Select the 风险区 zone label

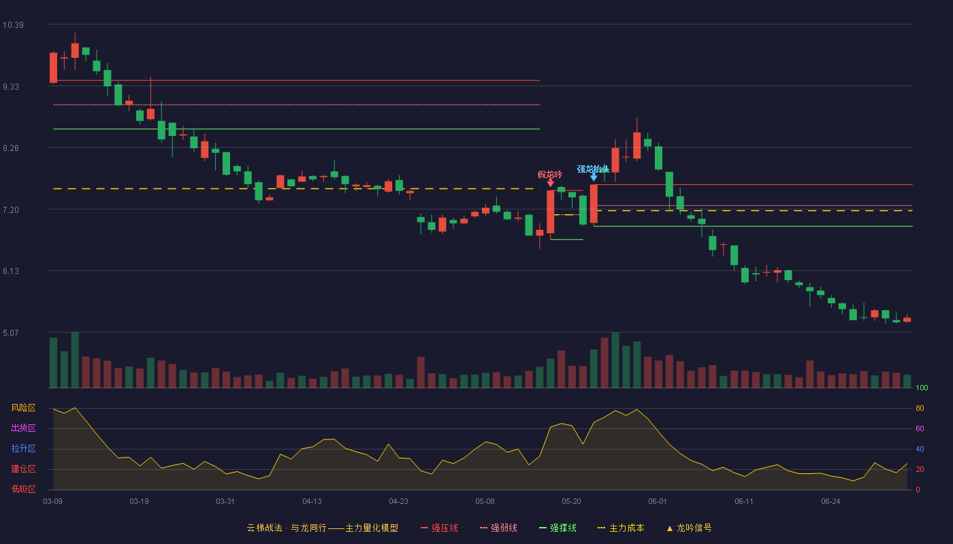(23, 408)
